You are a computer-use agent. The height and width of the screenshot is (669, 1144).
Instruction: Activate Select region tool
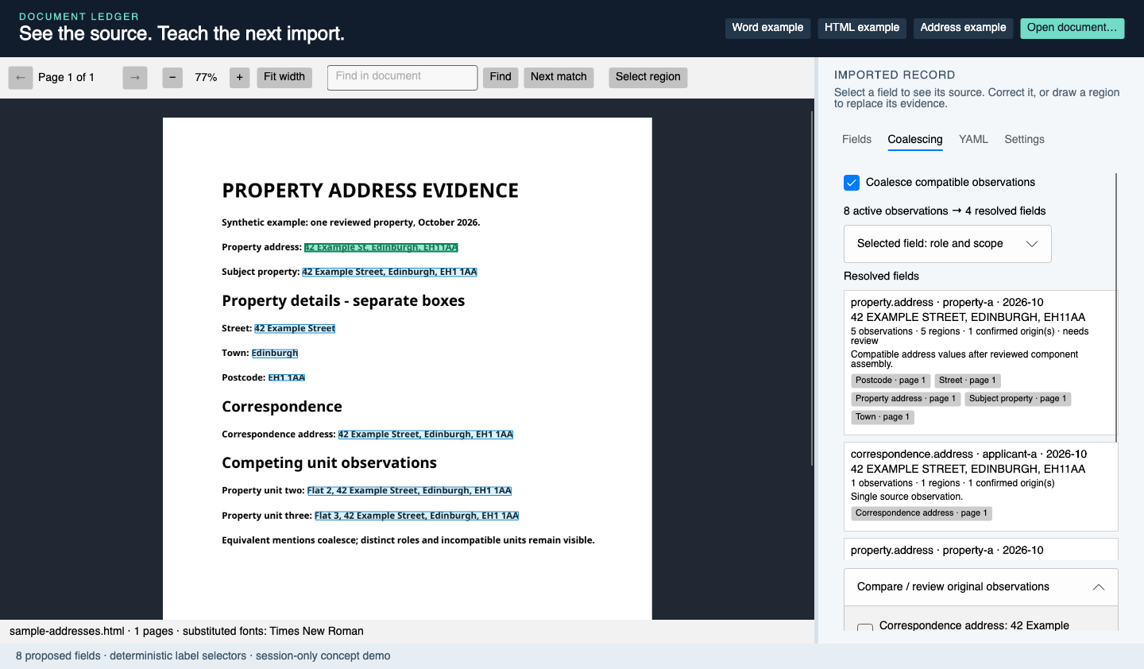pos(648,77)
